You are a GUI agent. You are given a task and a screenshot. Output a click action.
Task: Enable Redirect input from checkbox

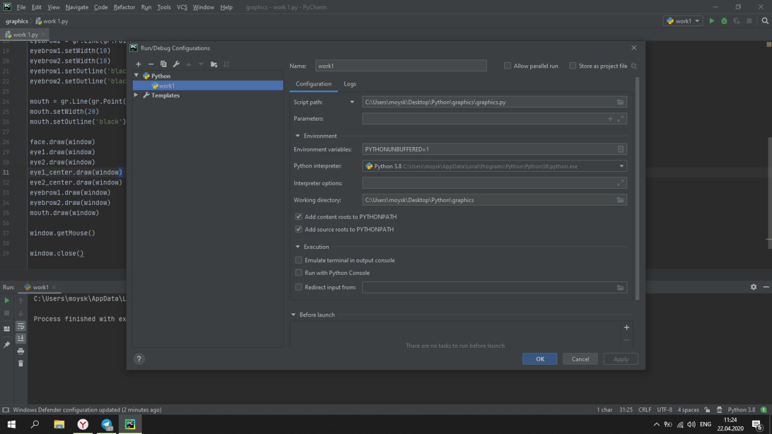click(x=299, y=287)
